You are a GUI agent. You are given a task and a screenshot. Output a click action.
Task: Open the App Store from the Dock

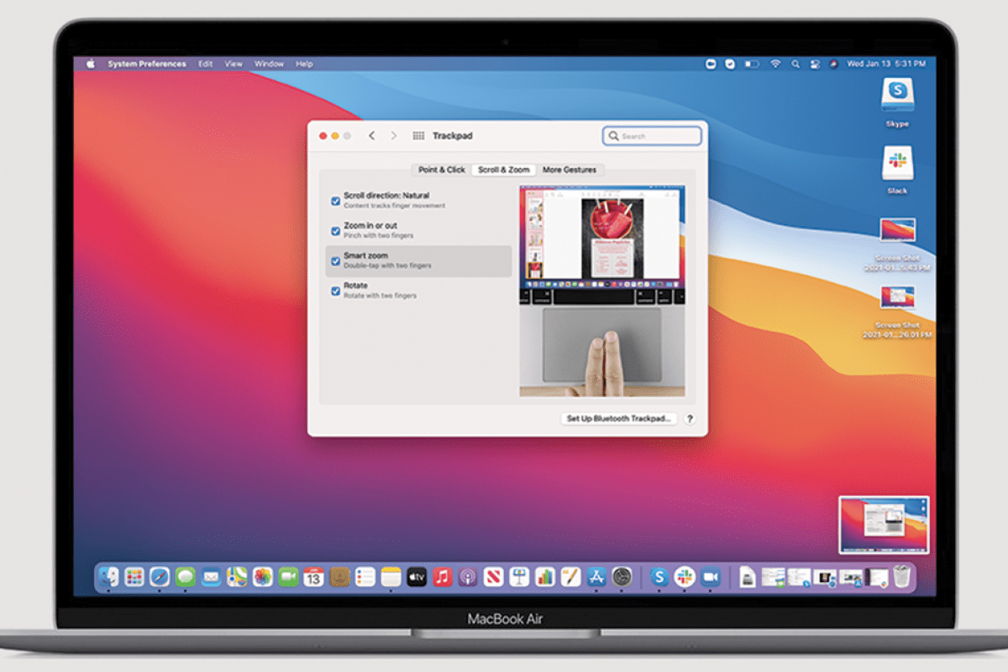tap(596, 576)
